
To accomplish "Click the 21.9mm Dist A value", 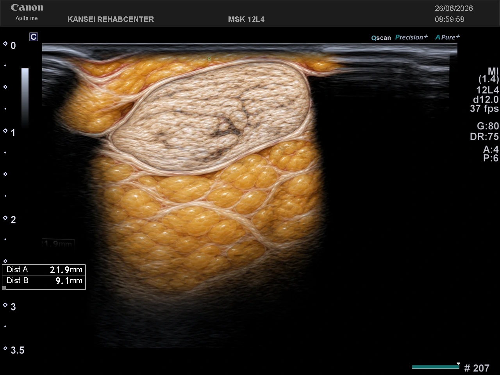I will coord(66,270).
